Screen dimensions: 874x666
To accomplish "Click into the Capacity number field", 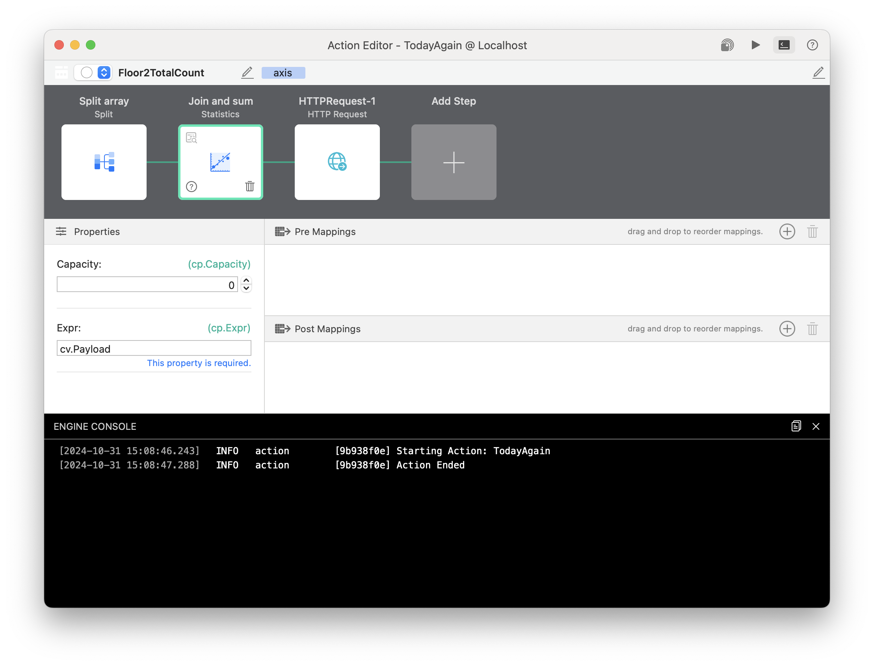I will tap(147, 285).
